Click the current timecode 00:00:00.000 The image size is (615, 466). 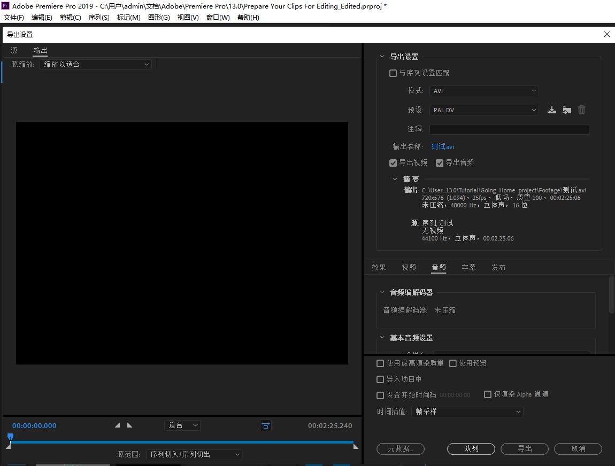point(34,425)
